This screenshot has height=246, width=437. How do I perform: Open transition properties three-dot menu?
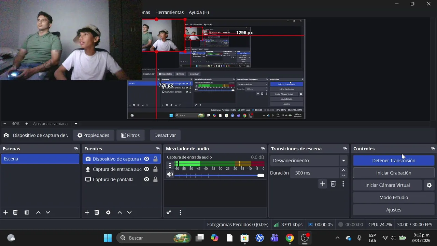point(343,184)
